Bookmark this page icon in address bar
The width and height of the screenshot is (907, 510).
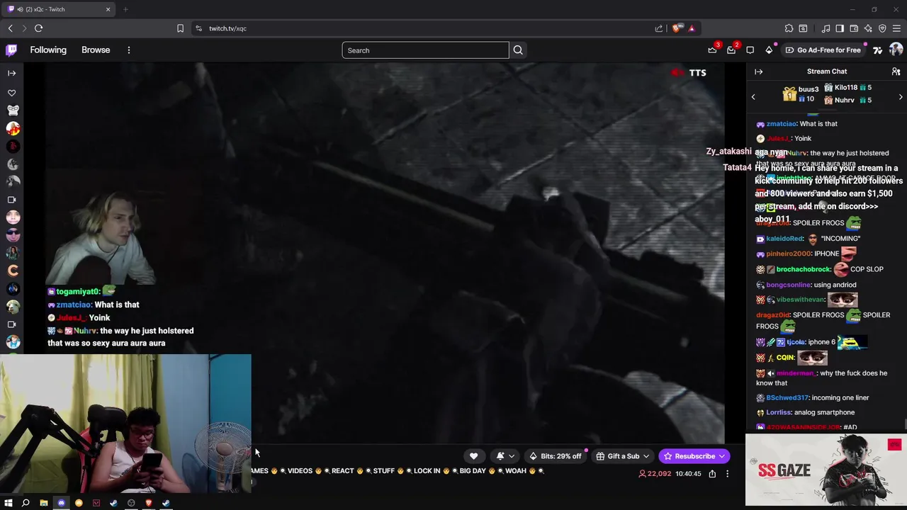pyautogui.click(x=180, y=28)
